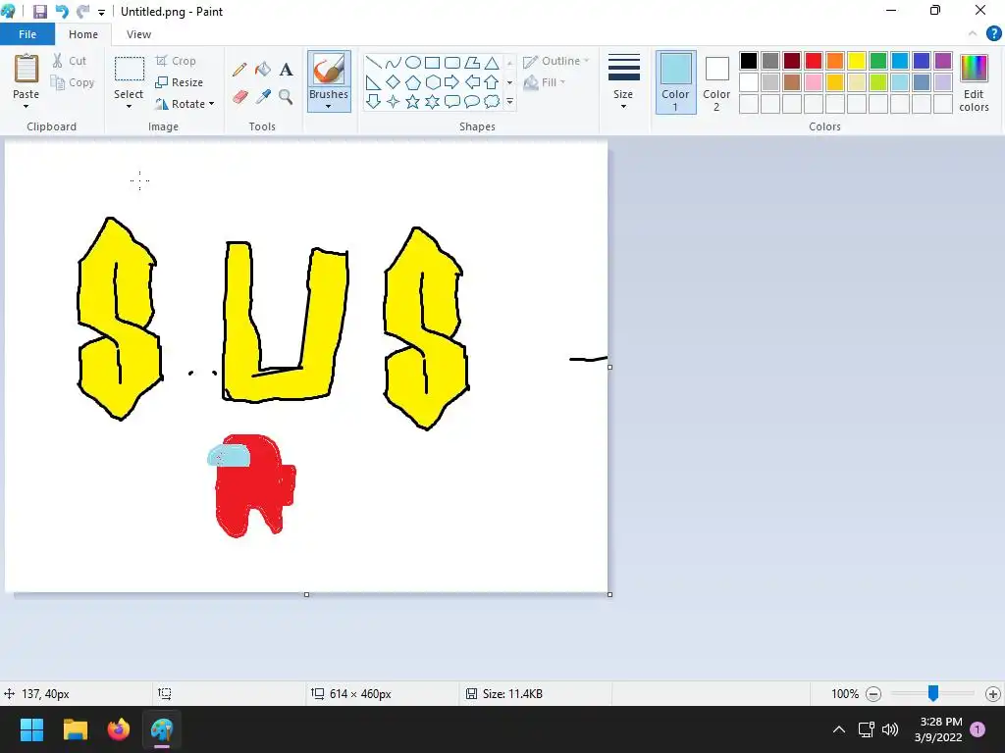
Task: Select the Oval shape
Action: point(413,63)
